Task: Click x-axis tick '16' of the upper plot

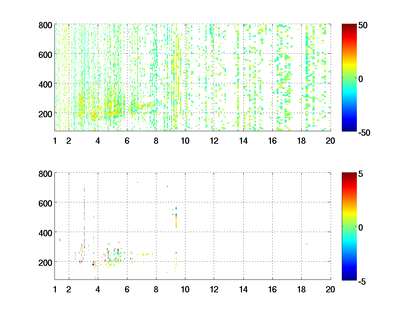Action: pyautogui.click(x=272, y=141)
